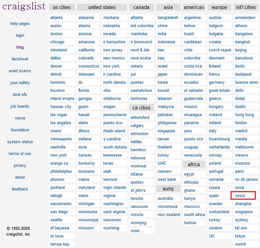
Task: Open the montreal city link
Action: [138, 166]
